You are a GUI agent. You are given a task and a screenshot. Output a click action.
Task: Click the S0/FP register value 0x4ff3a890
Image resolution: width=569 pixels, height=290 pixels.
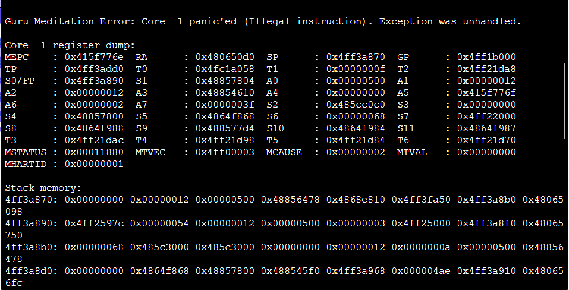point(95,81)
